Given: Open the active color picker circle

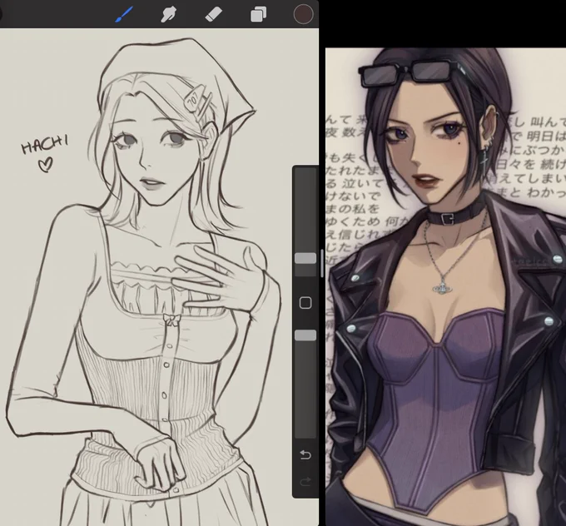Looking at the screenshot, I should tap(303, 14).
